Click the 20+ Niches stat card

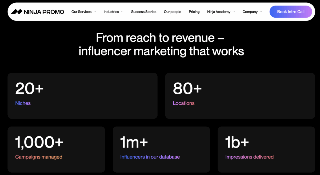82,96
